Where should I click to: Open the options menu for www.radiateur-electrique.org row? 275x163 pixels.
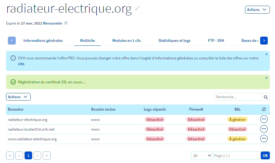[264, 139]
